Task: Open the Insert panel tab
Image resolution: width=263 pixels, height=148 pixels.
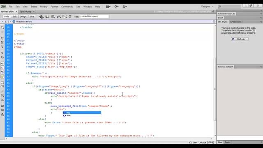Action: (x=221, y=18)
